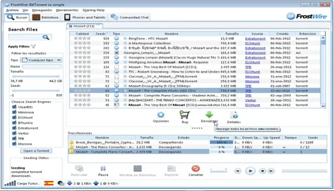Screen dimensions: 334x191
Task: Open Detalles info icon
Action: [234, 115]
